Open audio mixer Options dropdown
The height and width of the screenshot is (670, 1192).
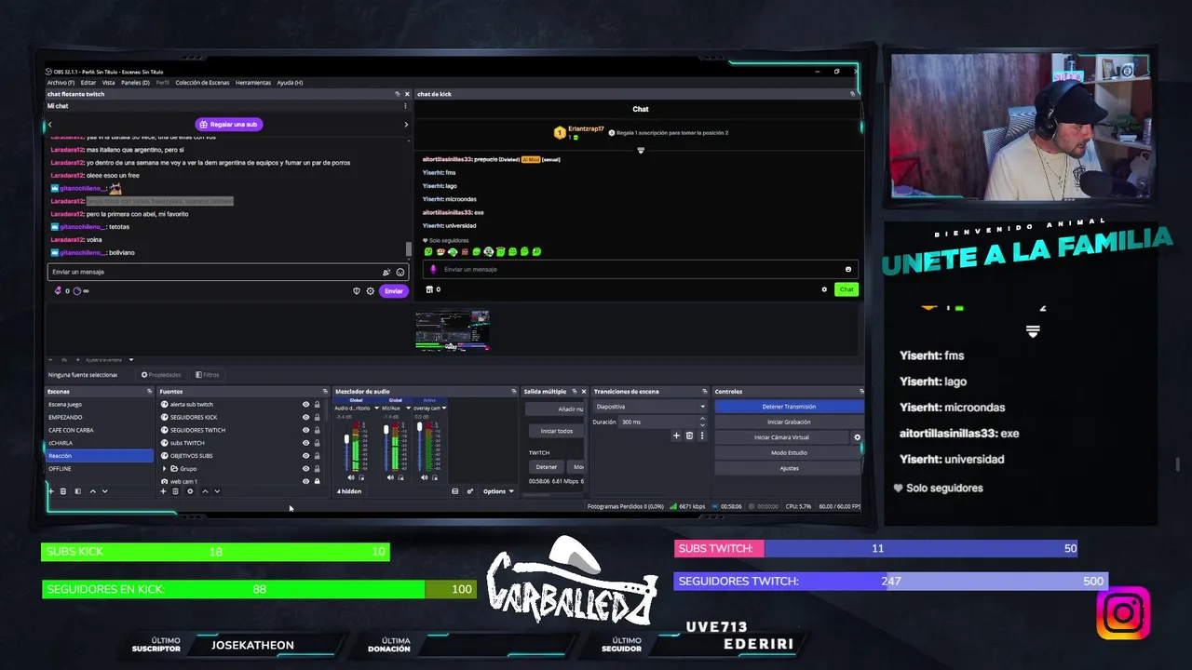498,491
